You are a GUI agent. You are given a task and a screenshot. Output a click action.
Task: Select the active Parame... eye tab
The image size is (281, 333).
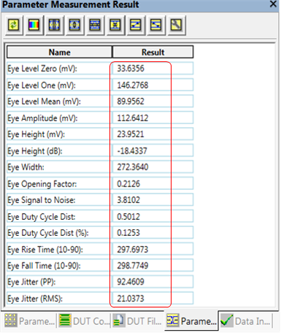tap(191, 321)
